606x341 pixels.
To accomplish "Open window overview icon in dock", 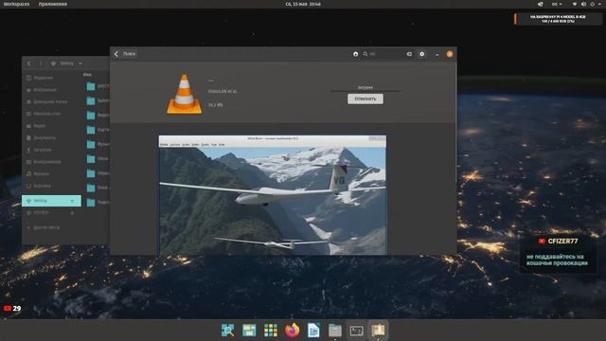I will 249,331.
